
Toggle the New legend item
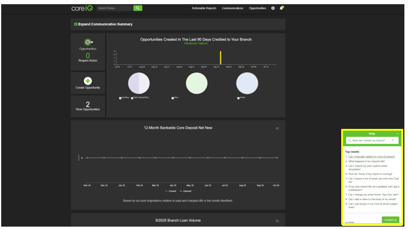[x=175, y=98]
